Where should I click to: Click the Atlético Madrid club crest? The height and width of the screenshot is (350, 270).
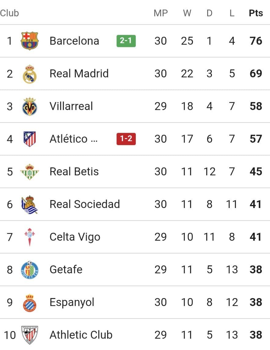(30, 139)
